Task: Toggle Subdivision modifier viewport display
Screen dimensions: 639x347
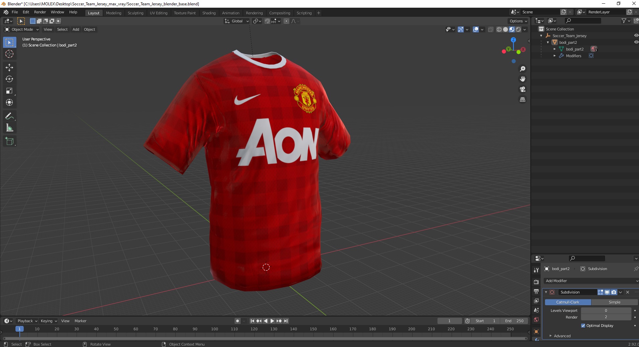Action: 607,292
